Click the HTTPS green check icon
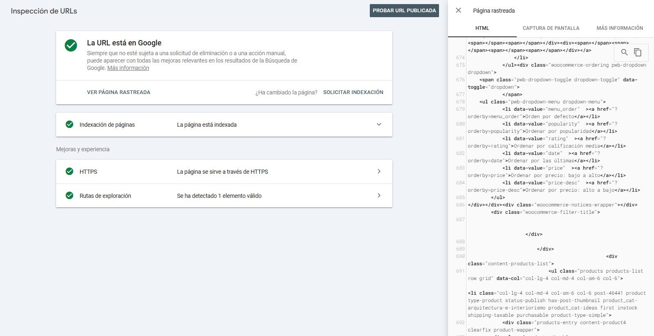The image size is (654, 336). (70, 171)
